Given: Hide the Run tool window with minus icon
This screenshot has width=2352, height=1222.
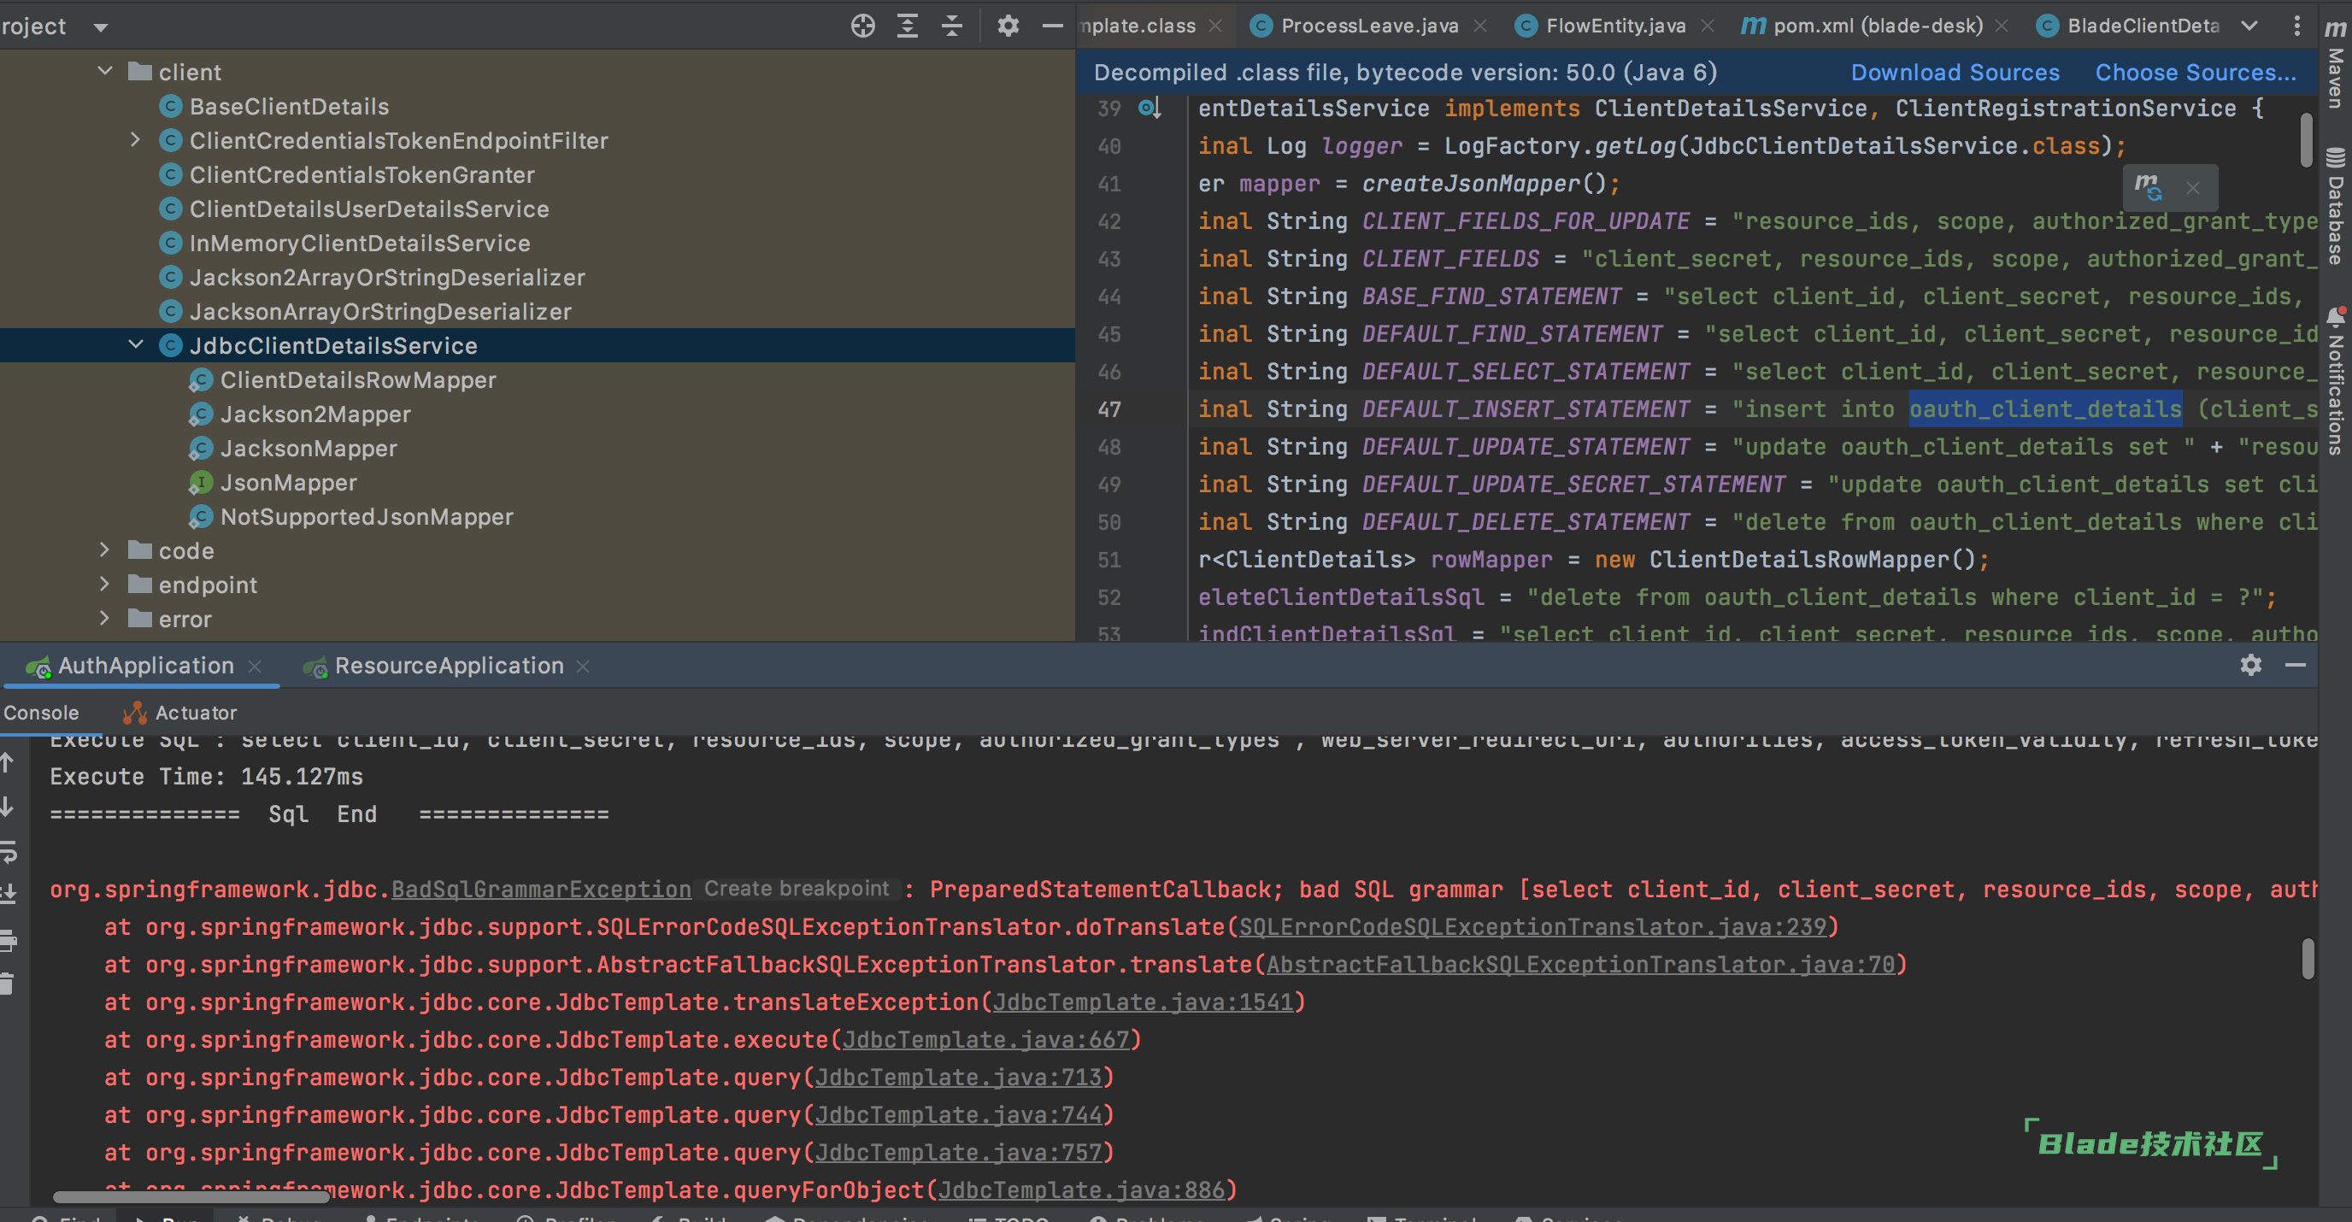Looking at the screenshot, I should pos(2296,664).
